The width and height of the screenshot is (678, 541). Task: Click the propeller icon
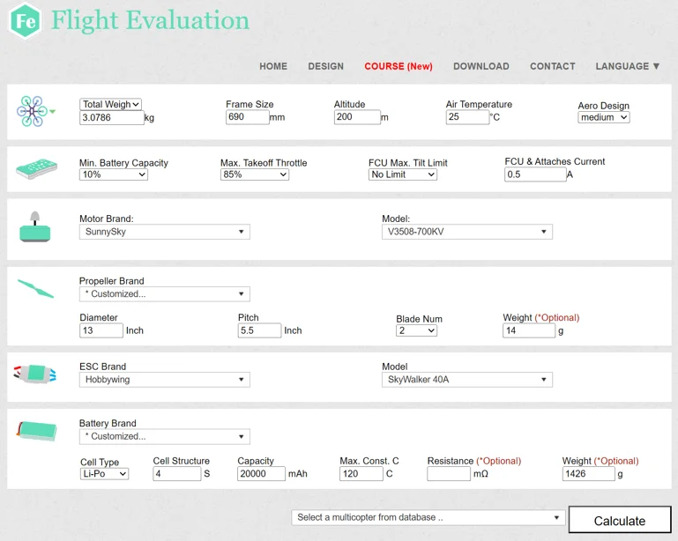click(x=35, y=288)
